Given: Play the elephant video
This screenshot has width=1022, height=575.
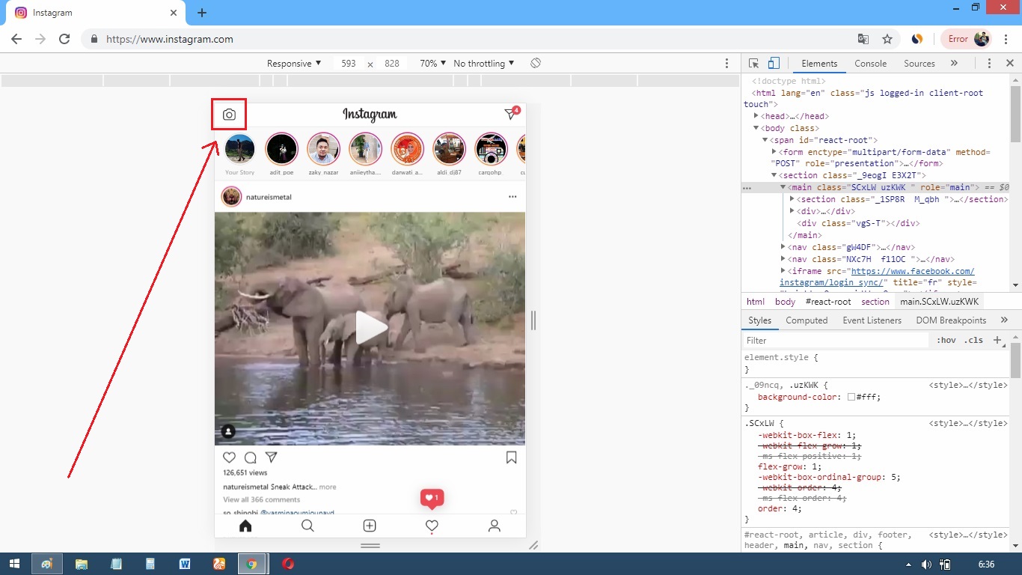Looking at the screenshot, I should 370,328.
